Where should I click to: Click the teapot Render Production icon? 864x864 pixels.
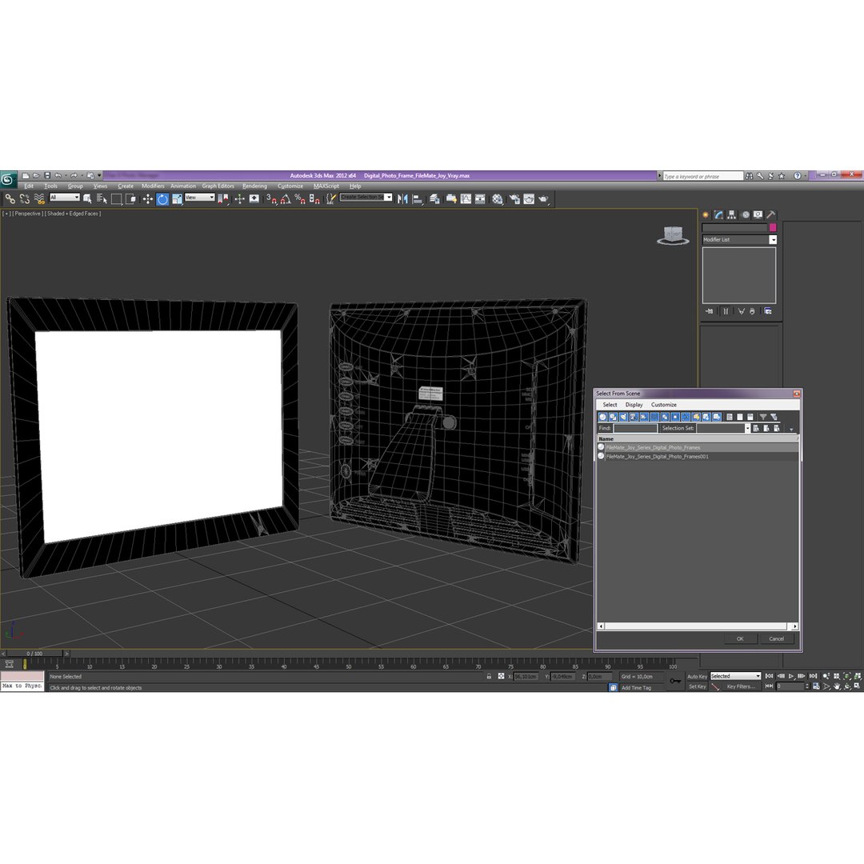point(544,199)
